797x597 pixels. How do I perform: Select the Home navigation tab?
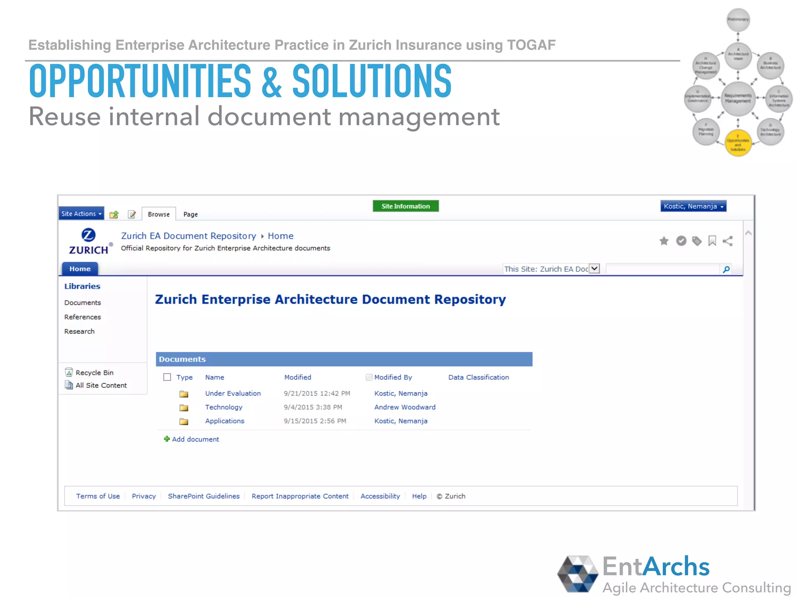pyautogui.click(x=80, y=269)
